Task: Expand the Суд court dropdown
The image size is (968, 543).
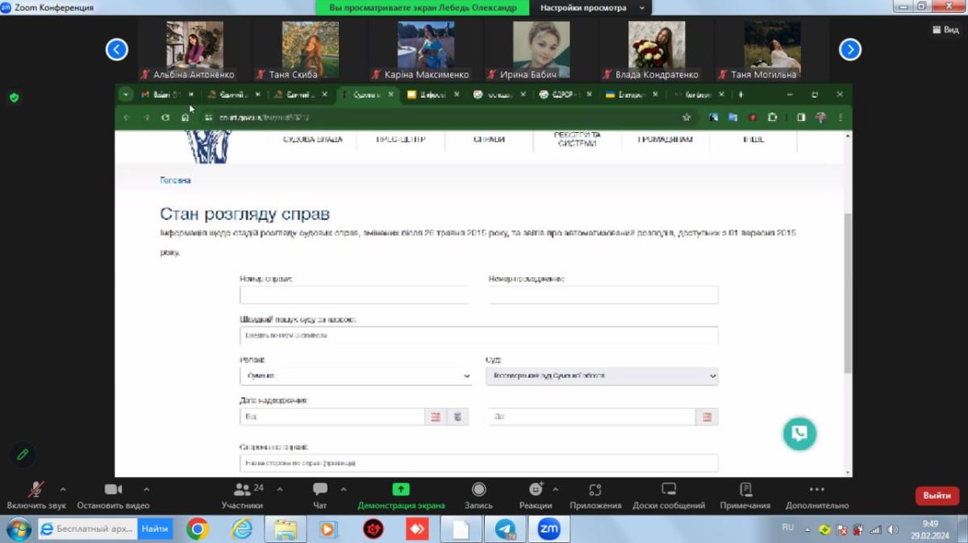Action: click(x=602, y=376)
